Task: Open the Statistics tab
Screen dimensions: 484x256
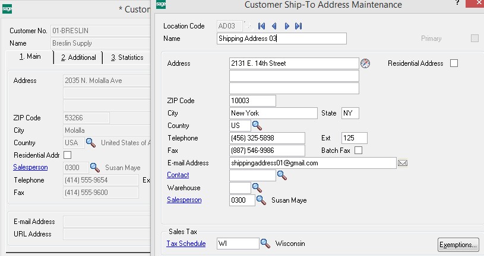Action: (126, 57)
